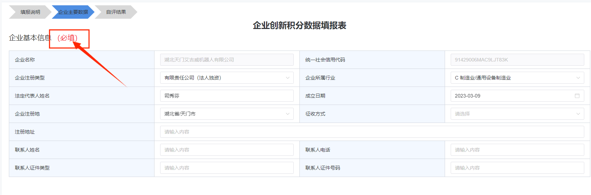Screen dimensions: 591x195
Task: Open the 征收方式 请选择 dropdown
Action: click(517, 114)
